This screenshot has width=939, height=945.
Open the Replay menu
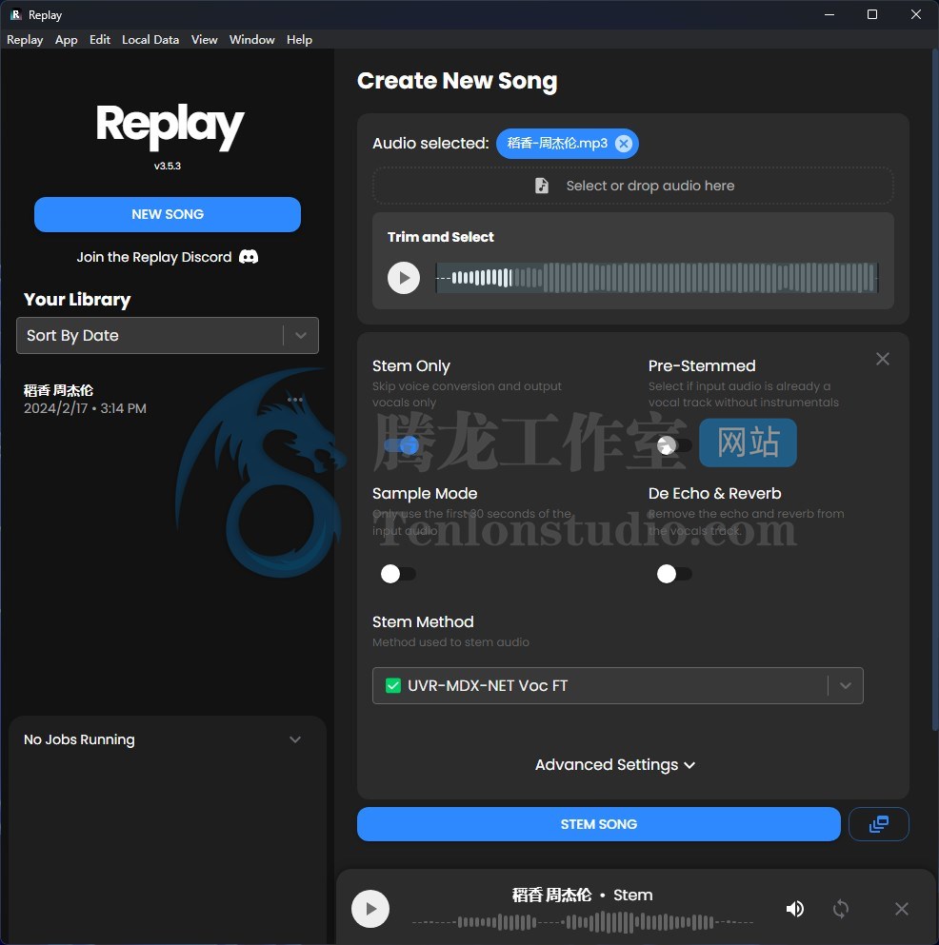point(25,40)
